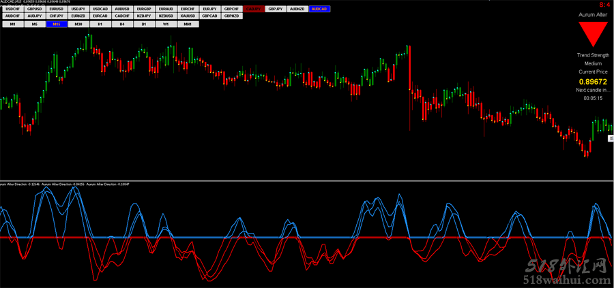Select the EURCAD pair button
Image resolution: width=614 pixels, height=288 pixels.
tap(100, 16)
